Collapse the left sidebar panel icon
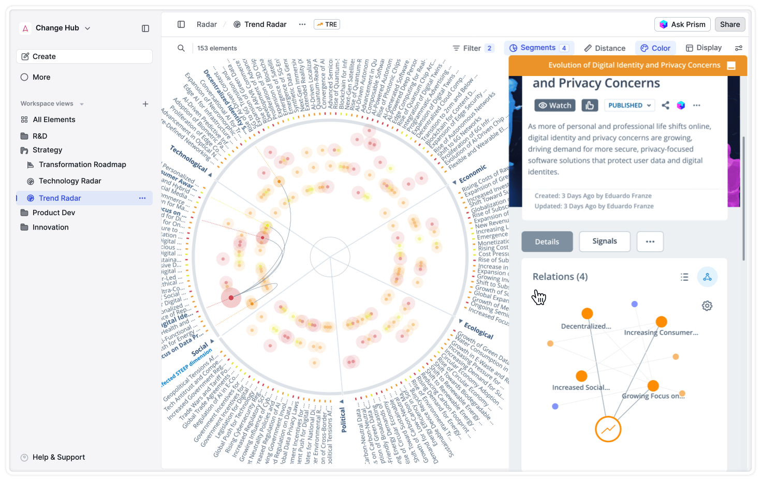This screenshot has width=761, height=481. pos(145,28)
